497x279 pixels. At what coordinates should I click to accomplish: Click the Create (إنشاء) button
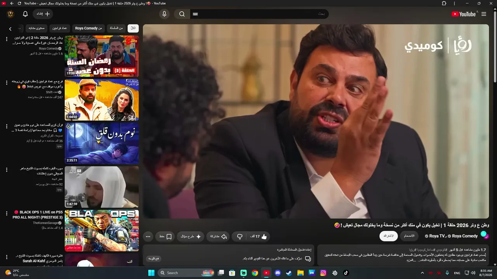pos(43,14)
